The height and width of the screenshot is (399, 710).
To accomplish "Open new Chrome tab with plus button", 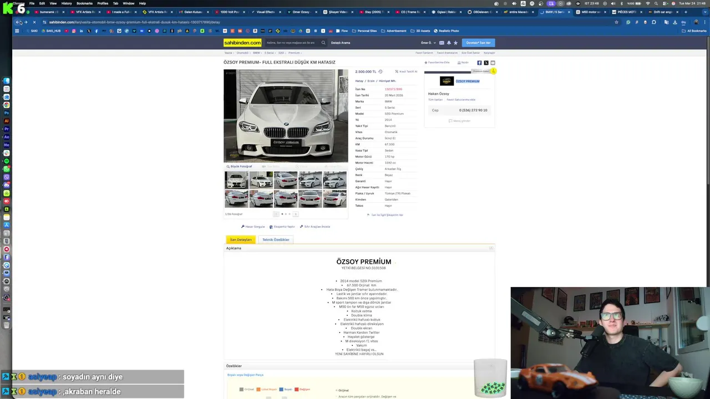I will (x=686, y=12).
